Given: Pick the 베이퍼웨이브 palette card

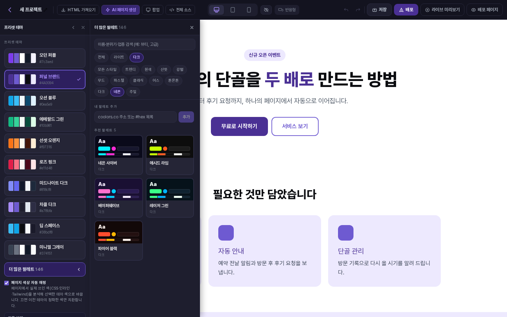Looking at the screenshot, I should 119,198.
